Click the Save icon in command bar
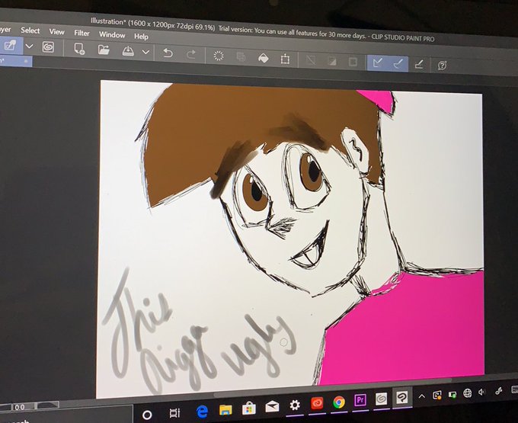Screen dimensions: 518x423 (128, 51)
